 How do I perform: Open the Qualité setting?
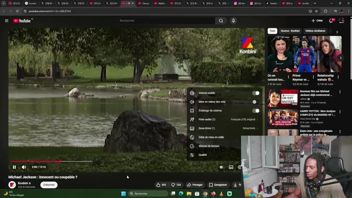[215, 155]
